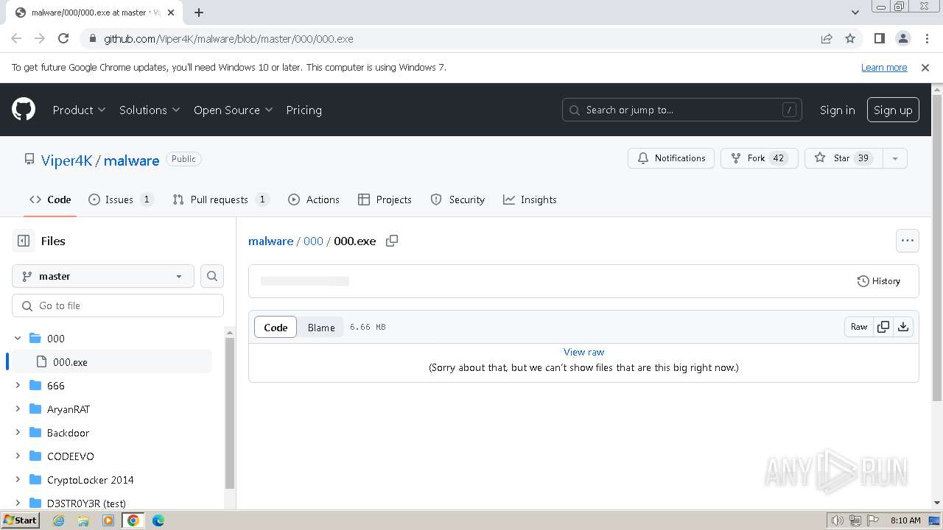Viewport: 943px width, 530px height.
Task: Switch to Code view toggle
Action: pyautogui.click(x=276, y=328)
